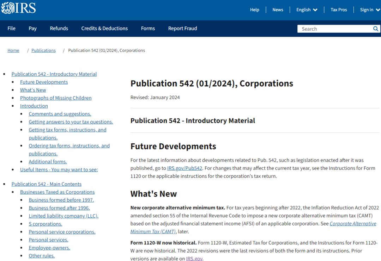The height and width of the screenshot is (261, 381).
Task: Open Limited liability company (LLC) link
Action: [x=64, y=216]
